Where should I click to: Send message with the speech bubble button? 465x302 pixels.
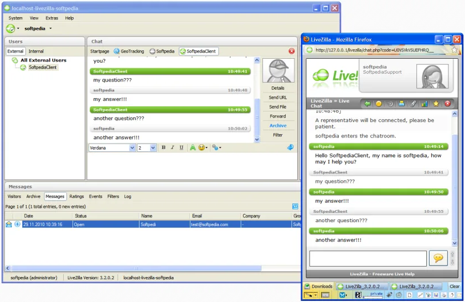[438, 258]
